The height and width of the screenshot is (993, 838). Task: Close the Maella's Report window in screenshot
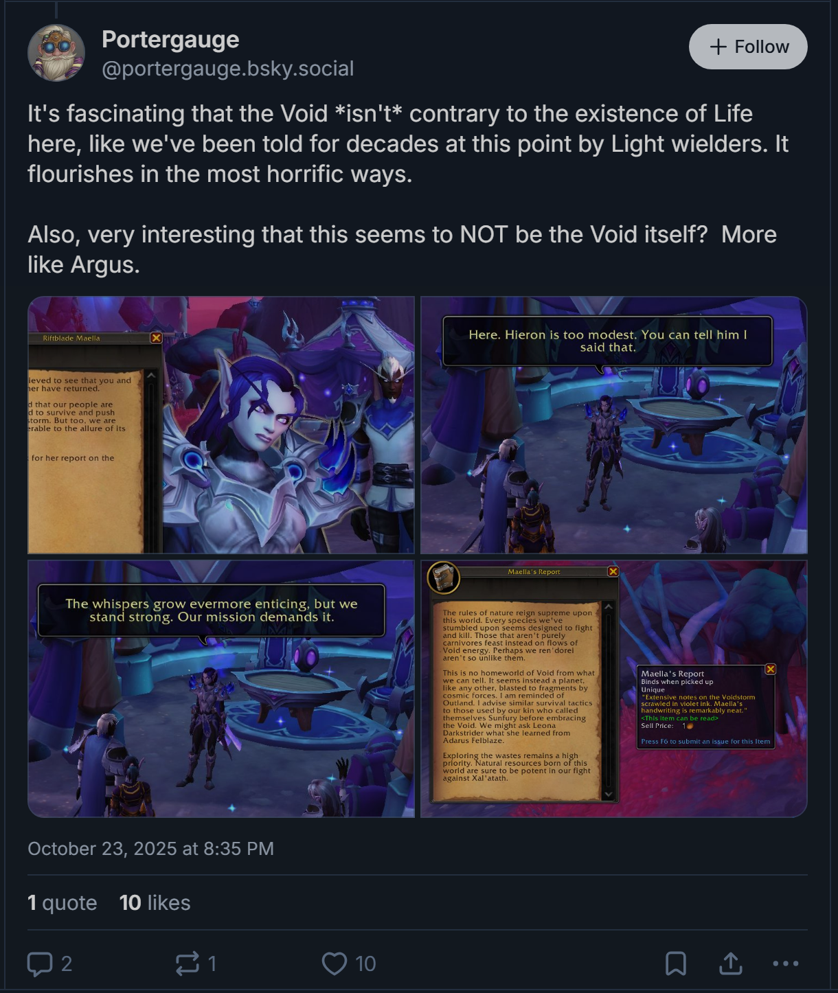(613, 571)
